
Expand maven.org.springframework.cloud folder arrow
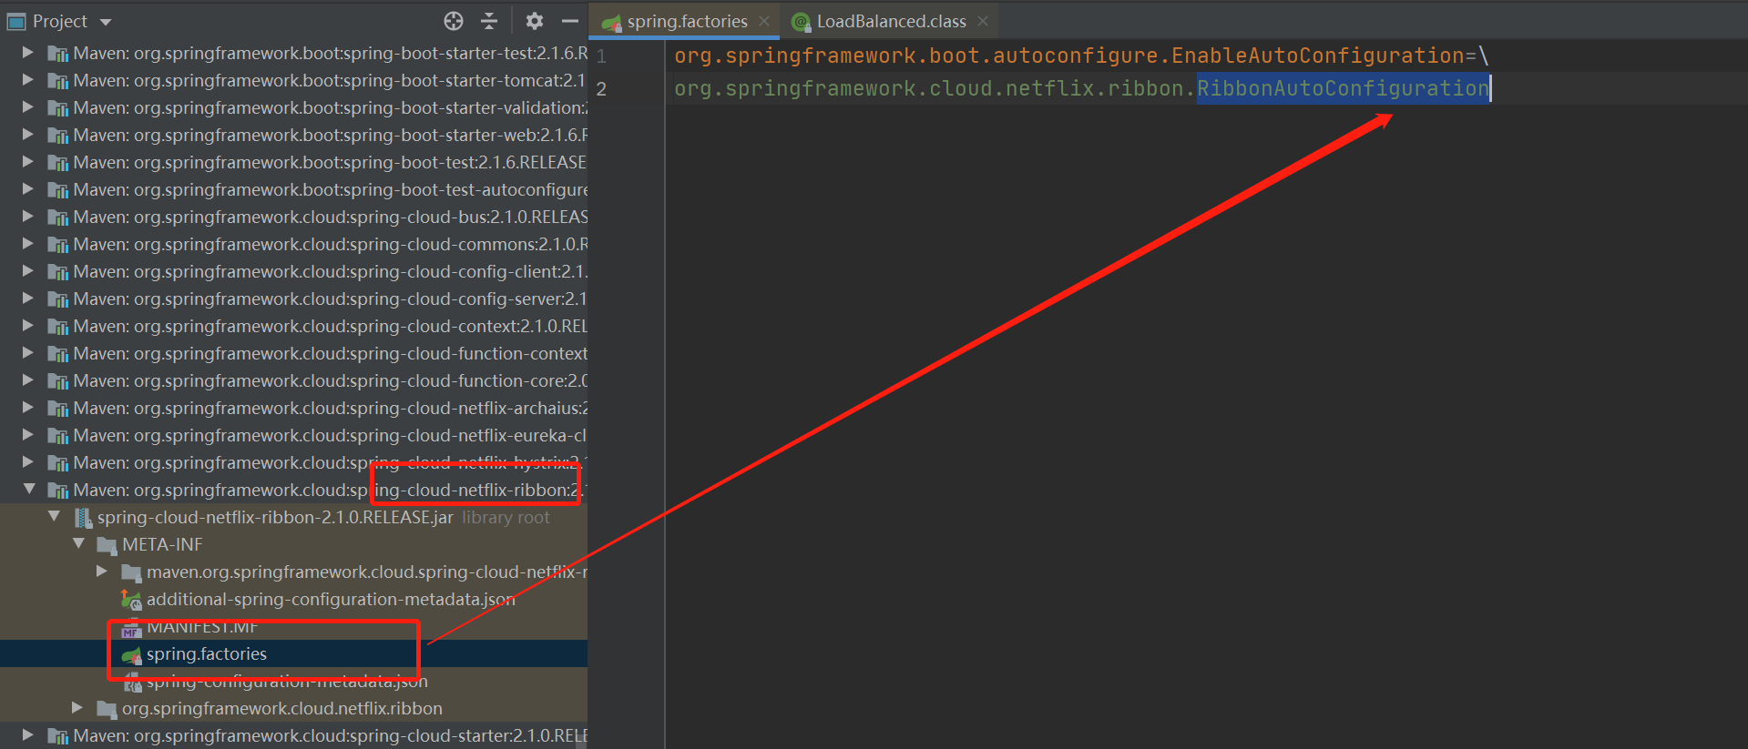point(102,572)
